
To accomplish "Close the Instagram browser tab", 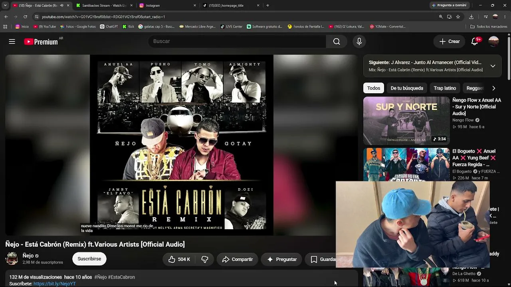I will 195,6.
